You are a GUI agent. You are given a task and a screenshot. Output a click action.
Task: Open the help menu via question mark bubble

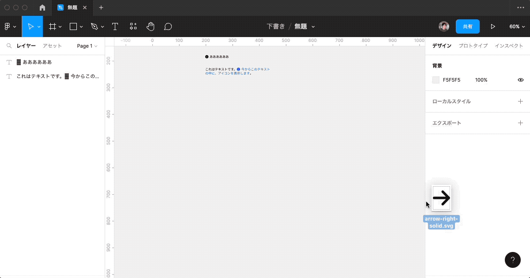point(512,260)
